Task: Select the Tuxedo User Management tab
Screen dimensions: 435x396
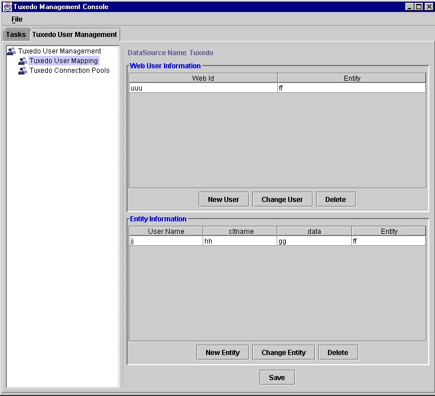Action: [75, 35]
